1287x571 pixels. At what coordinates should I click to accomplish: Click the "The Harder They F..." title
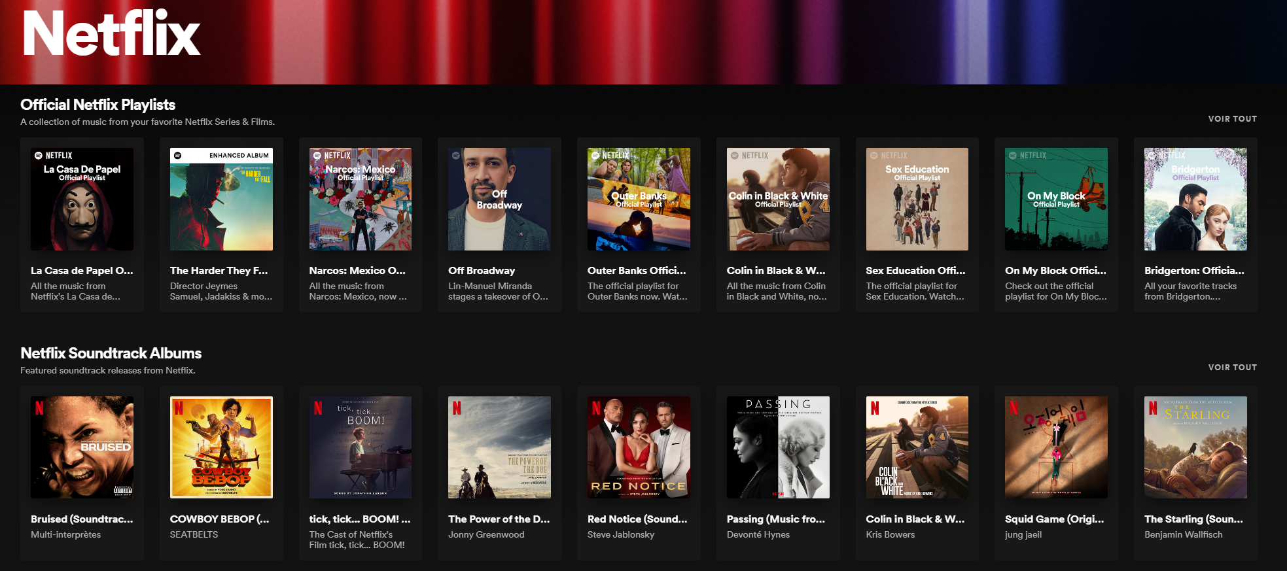(219, 271)
